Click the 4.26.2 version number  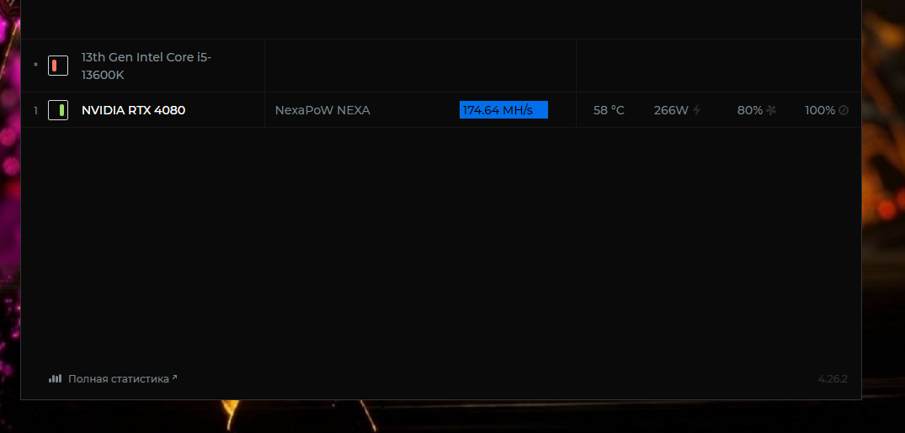coord(833,379)
